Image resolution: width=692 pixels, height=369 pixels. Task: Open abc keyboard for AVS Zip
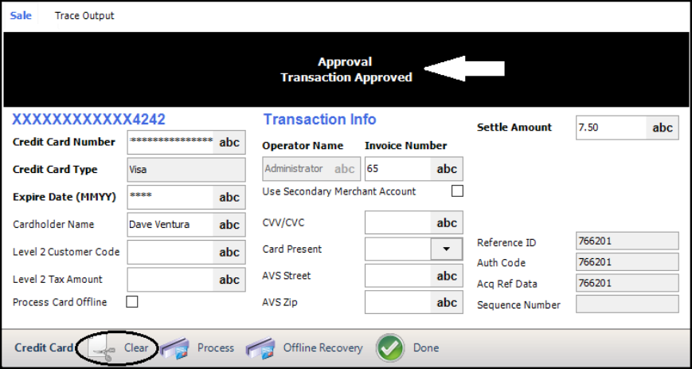(x=447, y=302)
